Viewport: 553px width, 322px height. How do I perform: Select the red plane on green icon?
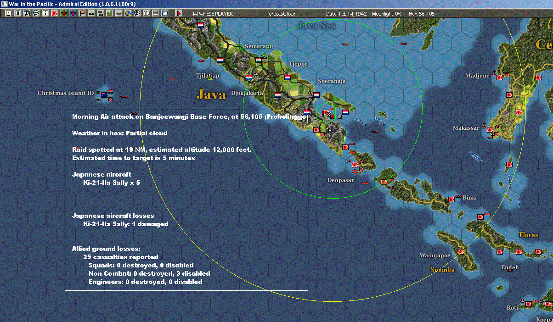64,13
